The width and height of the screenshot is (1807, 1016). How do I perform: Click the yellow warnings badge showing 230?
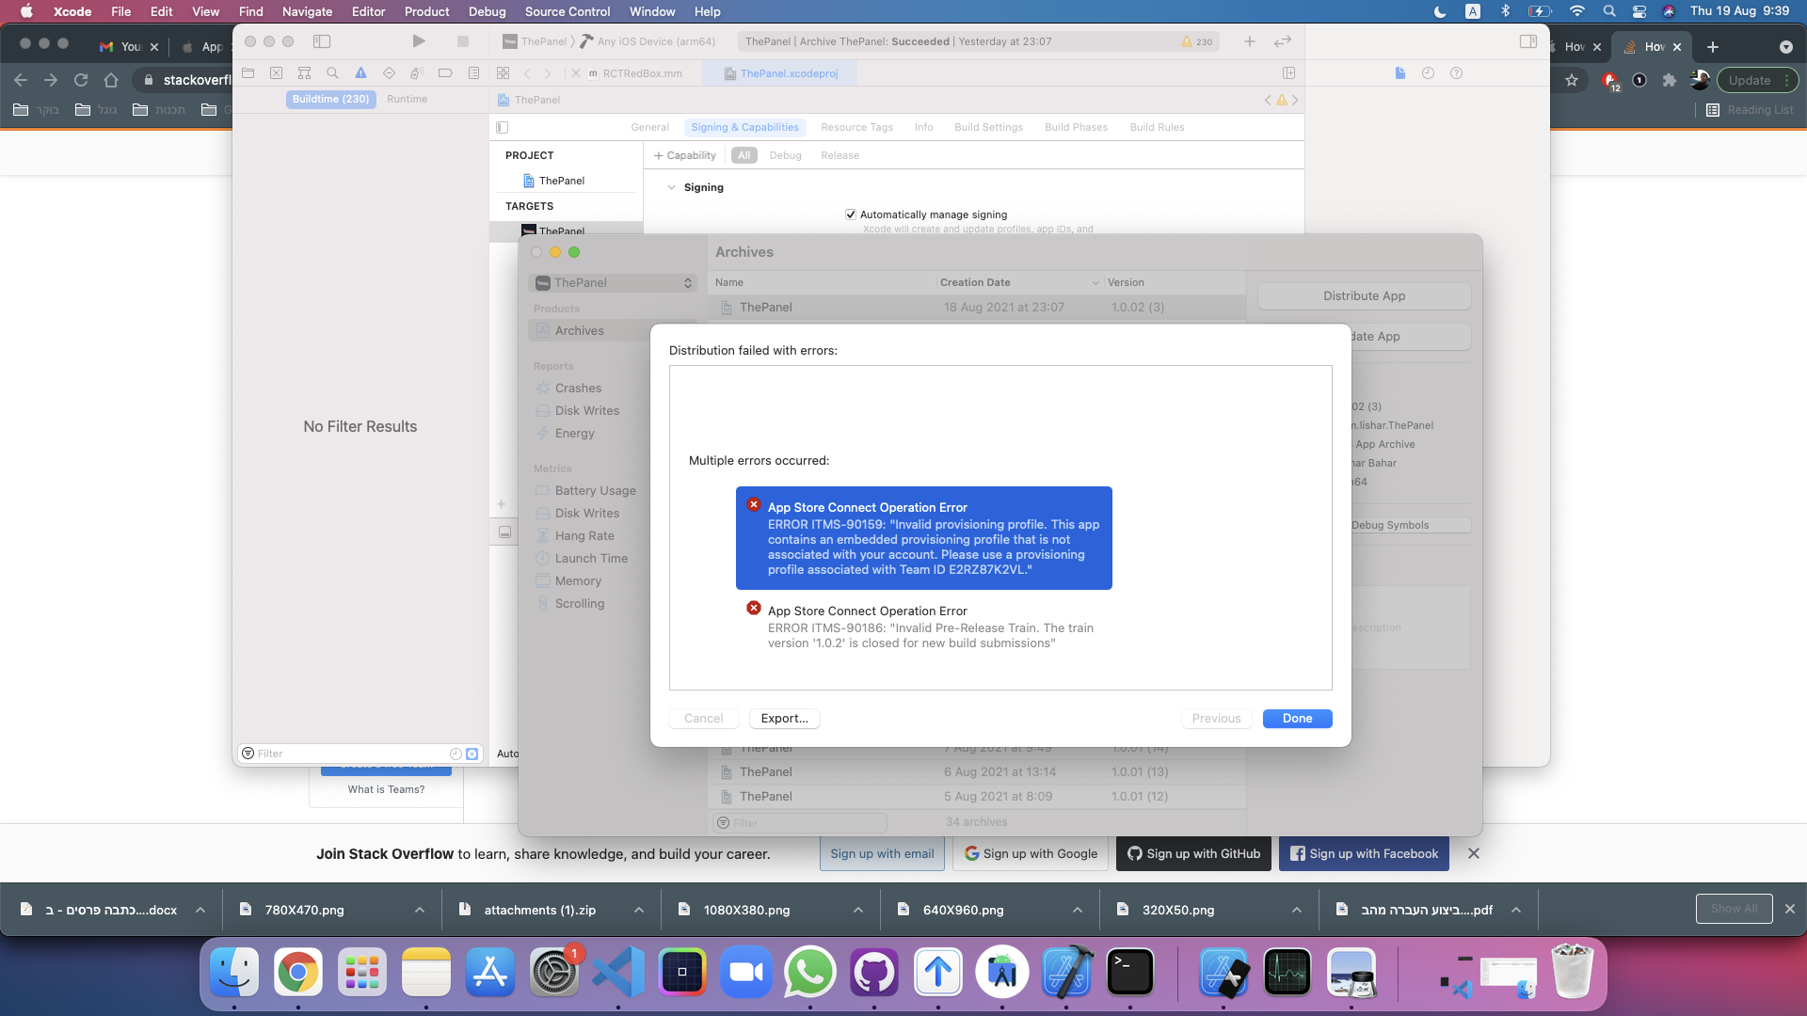[1196, 41]
